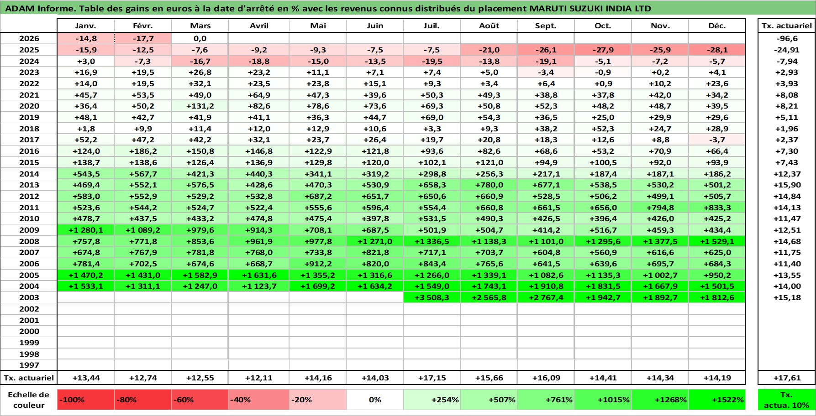The height and width of the screenshot is (416, 816).
Task: Select the 0% white scale swatch
Action: coord(375,400)
